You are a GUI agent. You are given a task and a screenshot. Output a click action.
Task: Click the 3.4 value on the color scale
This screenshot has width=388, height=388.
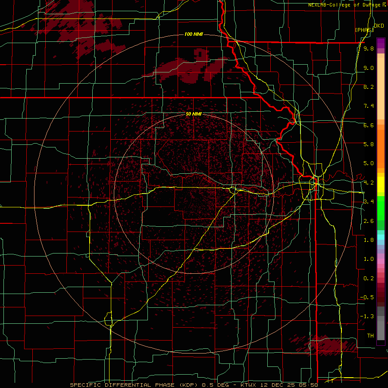369,202
